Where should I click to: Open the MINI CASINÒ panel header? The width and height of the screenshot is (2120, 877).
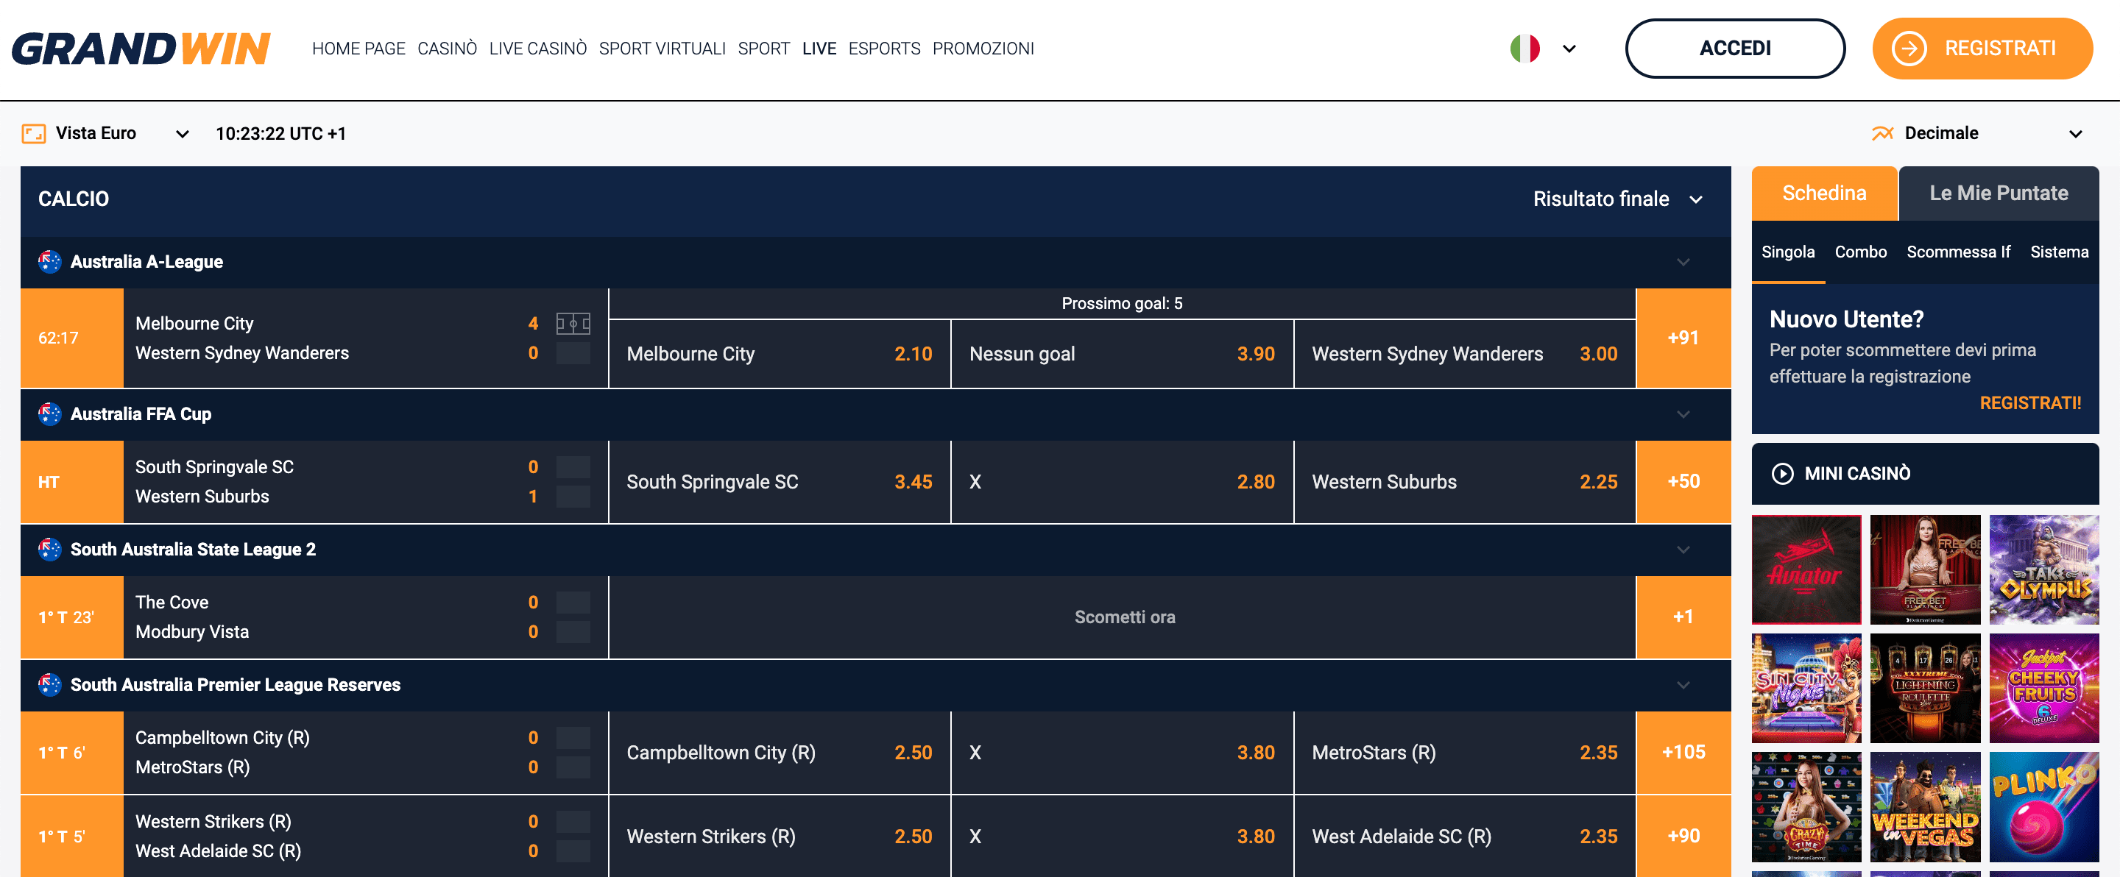point(1925,474)
